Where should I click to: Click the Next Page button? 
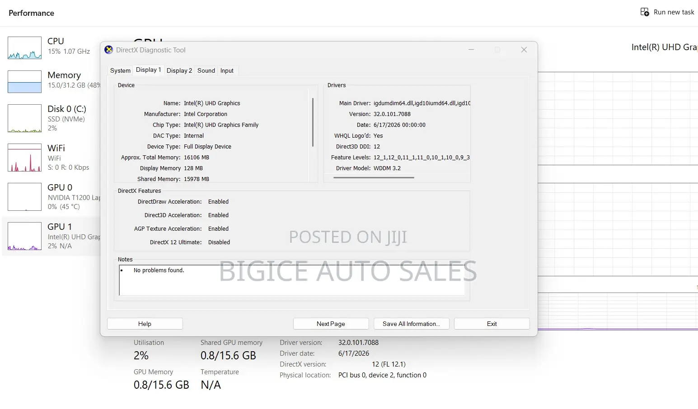click(331, 324)
